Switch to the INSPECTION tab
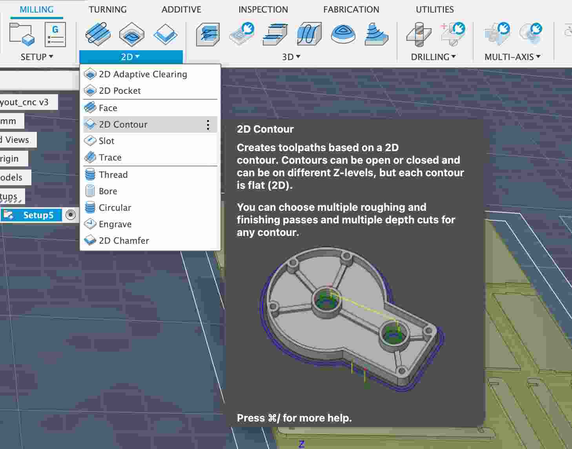 coord(263,9)
